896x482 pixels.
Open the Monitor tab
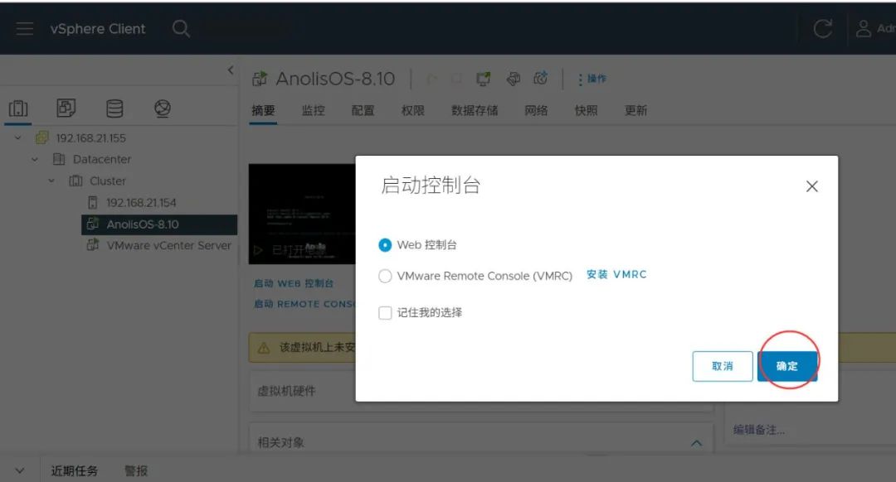[313, 111]
